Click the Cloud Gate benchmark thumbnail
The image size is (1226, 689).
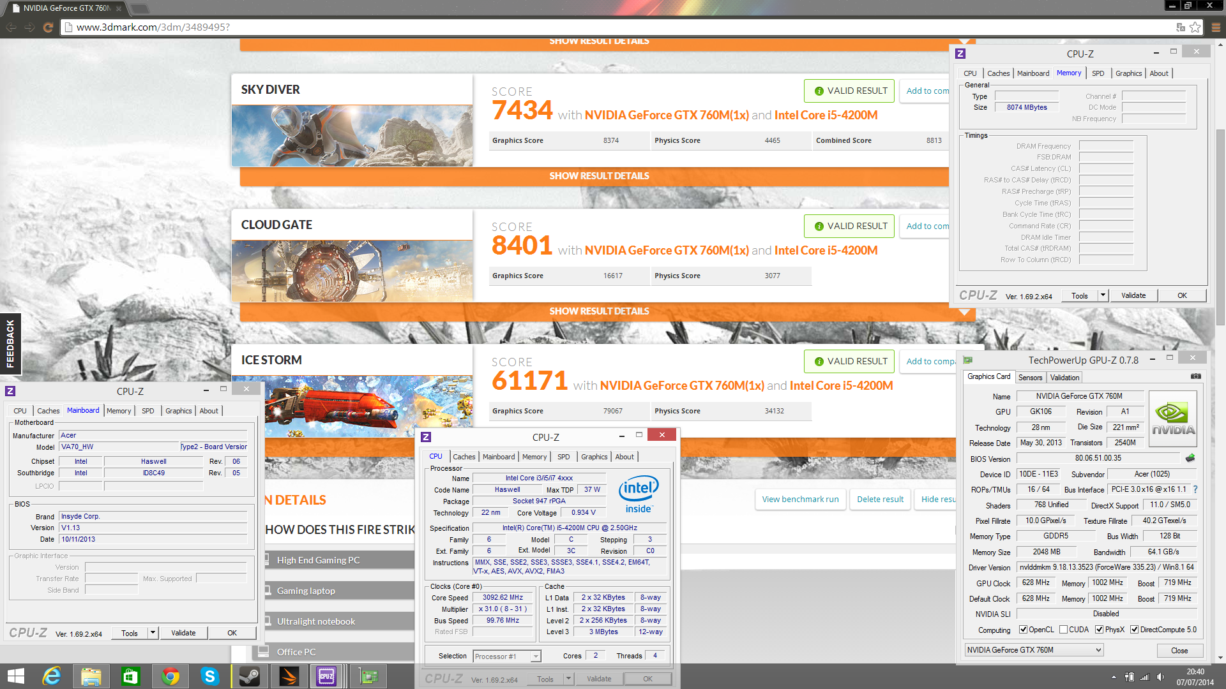[x=352, y=271]
